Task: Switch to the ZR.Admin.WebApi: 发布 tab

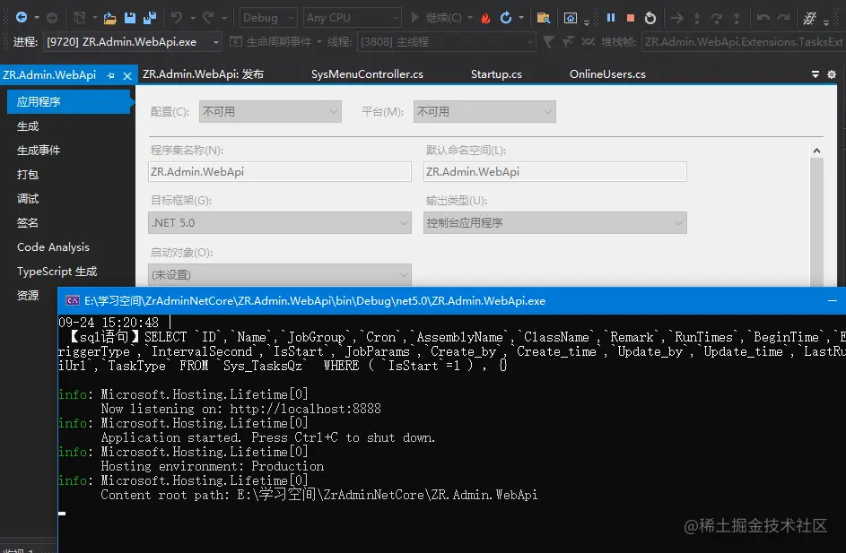Action: coord(203,74)
